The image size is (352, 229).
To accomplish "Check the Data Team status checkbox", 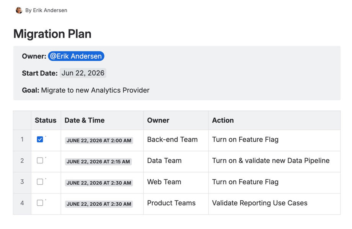I will 40,161.
